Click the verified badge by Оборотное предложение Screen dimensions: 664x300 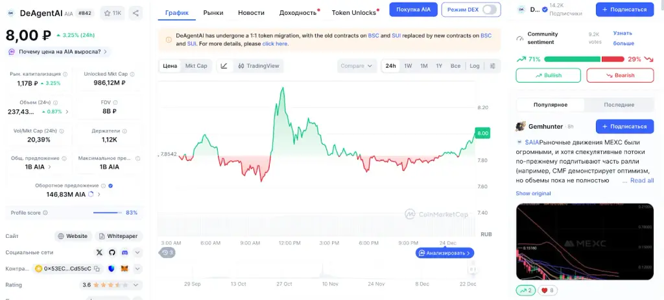pos(110,186)
